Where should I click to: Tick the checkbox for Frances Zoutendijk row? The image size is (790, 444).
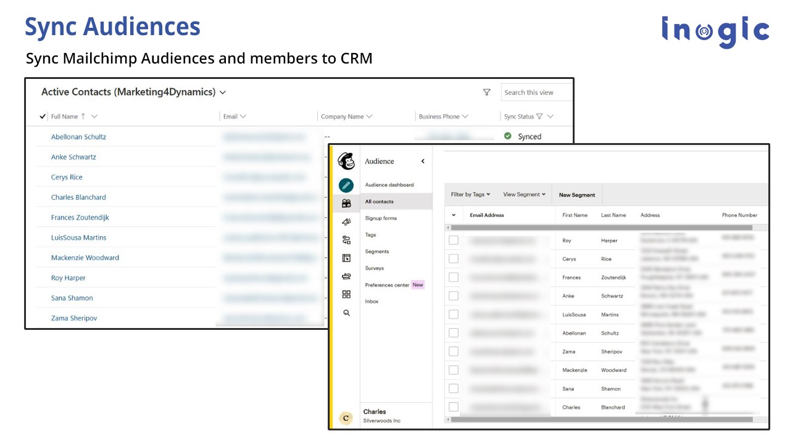(x=454, y=277)
